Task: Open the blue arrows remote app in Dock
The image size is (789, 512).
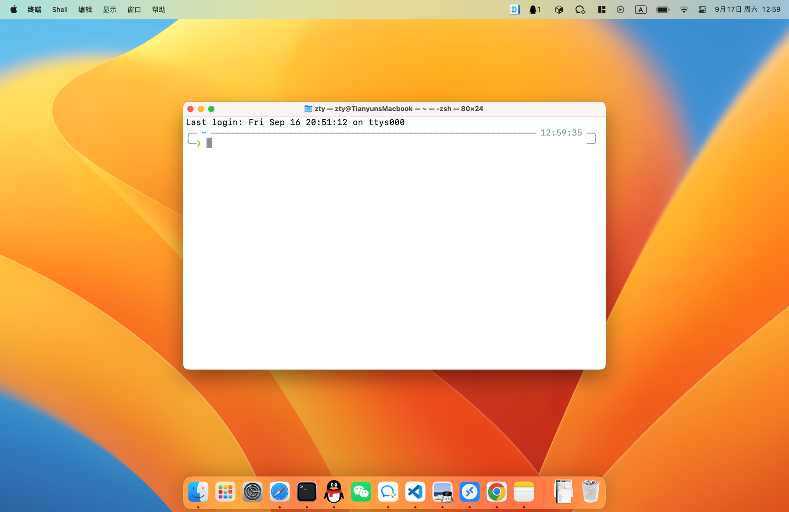Action: tap(470, 492)
